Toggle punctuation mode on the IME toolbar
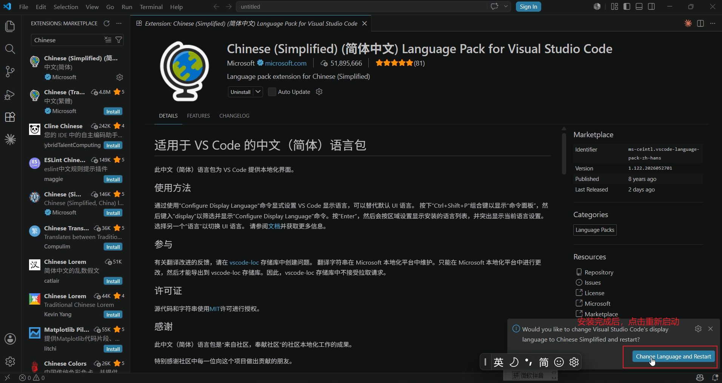 [x=529, y=362]
